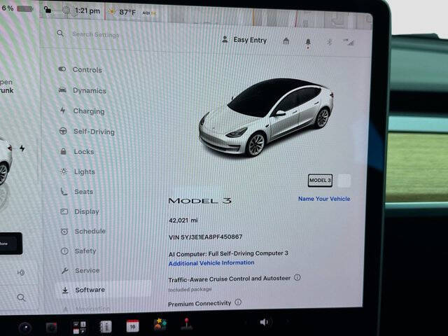
Task: Tap the lock icon in status bar
Action: click(x=48, y=10)
